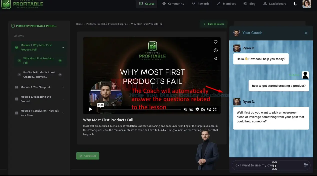The height and width of the screenshot is (176, 317).
Task: Like the video with heart icon
Action: [x=216, y=42]
